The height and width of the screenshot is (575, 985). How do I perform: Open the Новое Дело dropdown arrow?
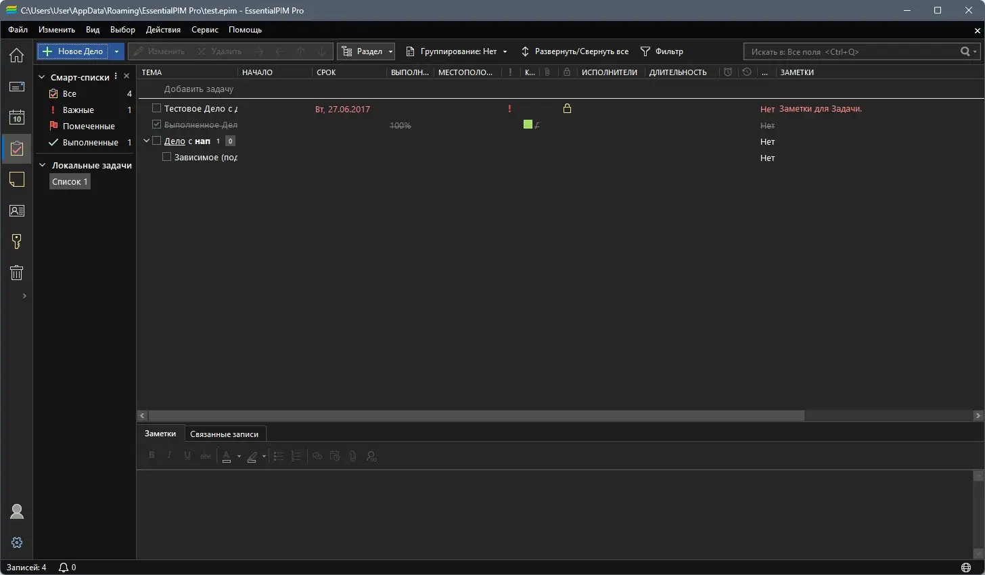point(116,51)
